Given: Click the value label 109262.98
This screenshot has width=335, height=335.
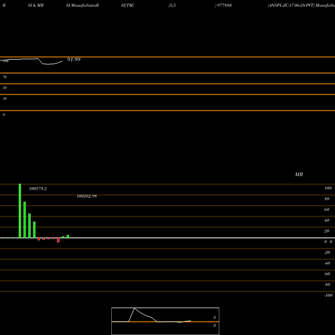Looking at the screenshot, I should pos(86,196).
